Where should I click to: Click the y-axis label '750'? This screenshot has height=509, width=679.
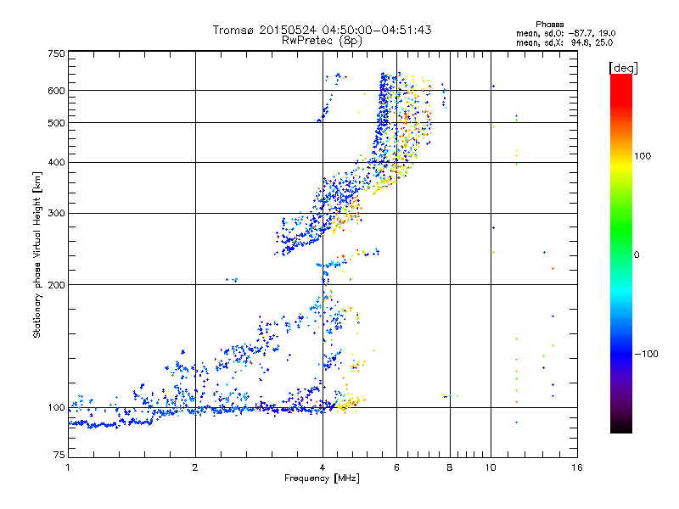[57, 53]
